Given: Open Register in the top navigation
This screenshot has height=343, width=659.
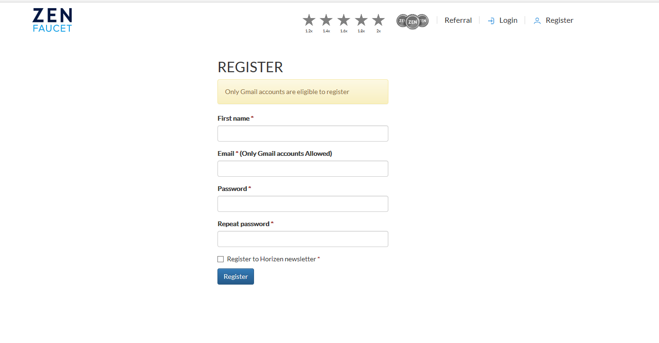Looking at the screenshot, I should click(559, 20).
